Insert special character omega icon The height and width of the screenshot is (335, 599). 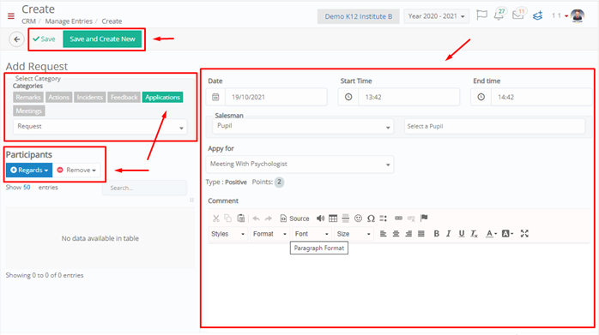pos(371,218)
